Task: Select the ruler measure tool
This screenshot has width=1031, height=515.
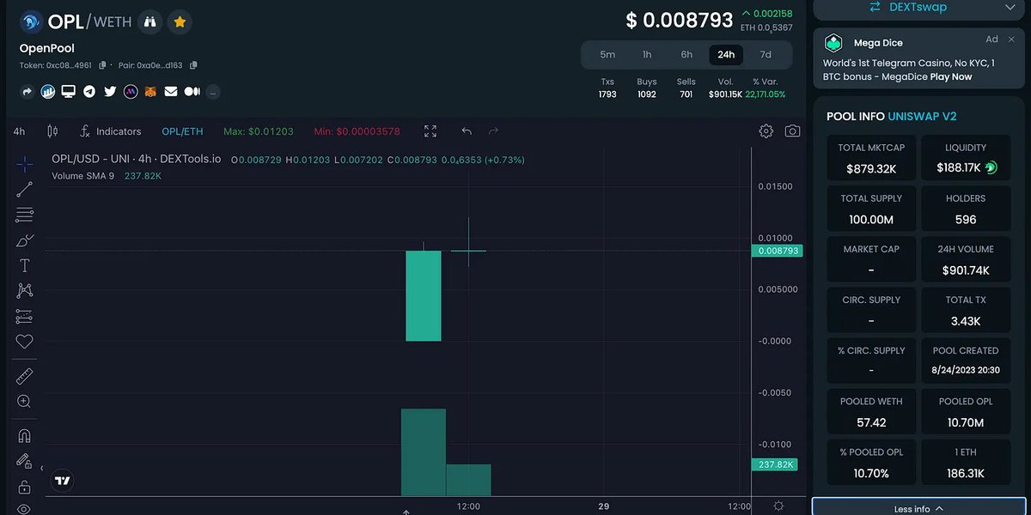Action: [24, 376]
